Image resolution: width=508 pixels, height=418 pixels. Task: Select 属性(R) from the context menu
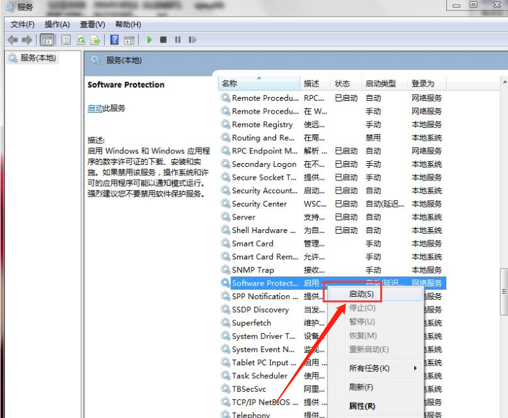(362, 406)
